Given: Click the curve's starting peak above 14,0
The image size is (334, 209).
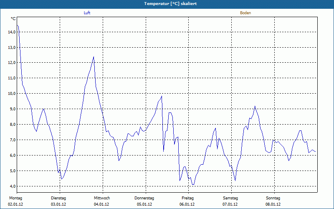Looking at the screenshot, I should coord(17,25).
